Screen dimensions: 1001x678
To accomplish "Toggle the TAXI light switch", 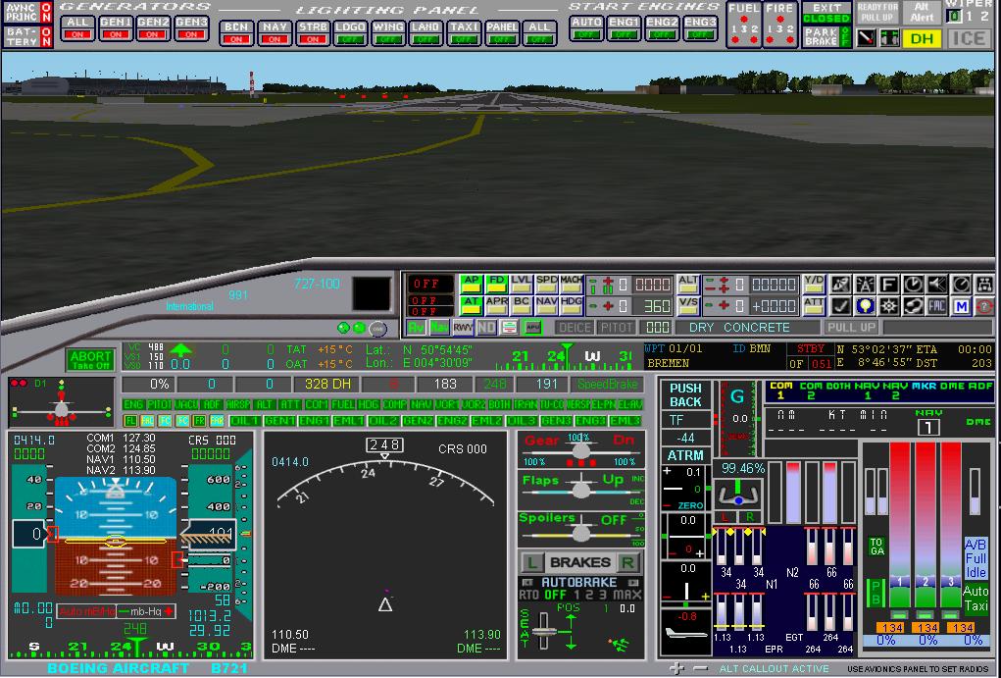I will [x=464, y=33].
